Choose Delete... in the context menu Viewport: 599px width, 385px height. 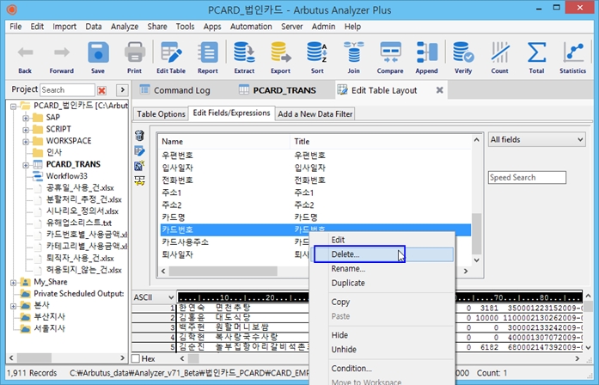(x=383, y=254)
